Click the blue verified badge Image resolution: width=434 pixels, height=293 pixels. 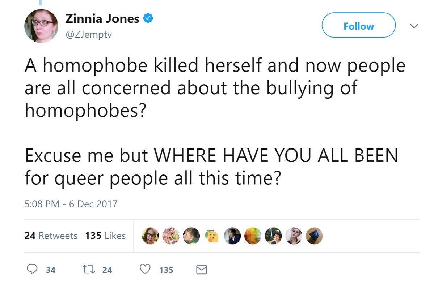pos(148,18)
